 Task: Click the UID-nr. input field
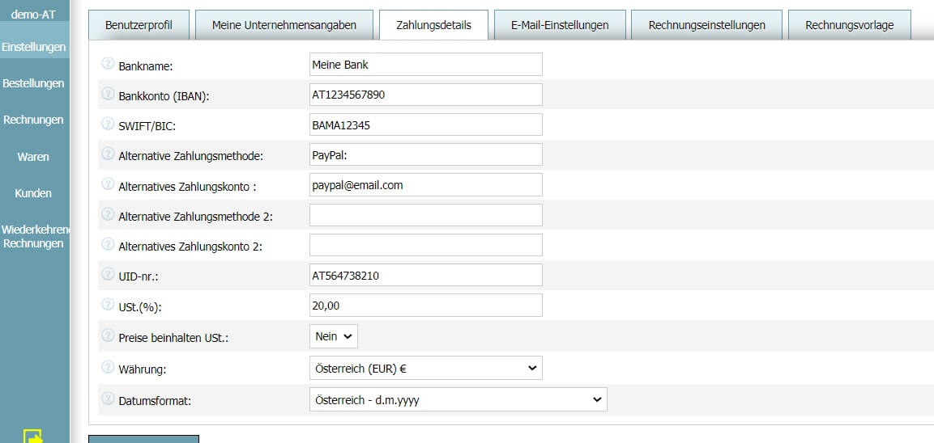[x=426, y=276]
